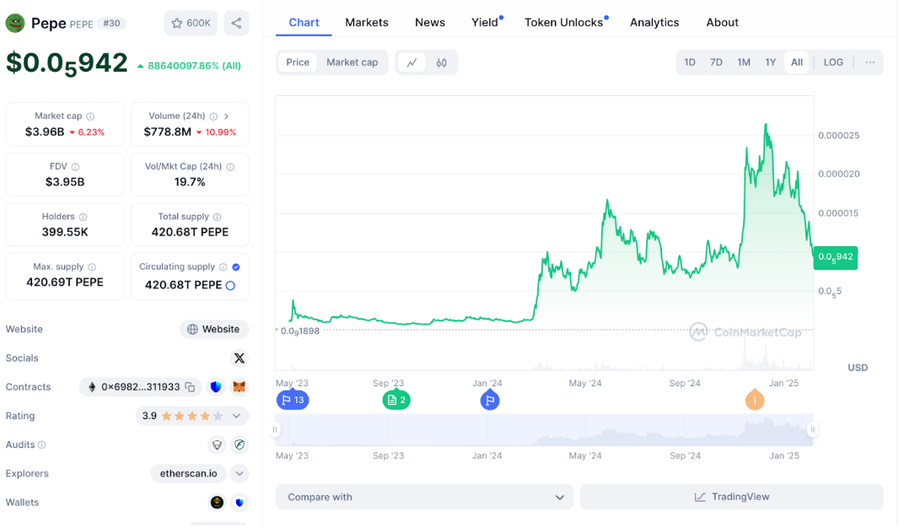Expand the Rating details chevron

click(x=237, y=416)
